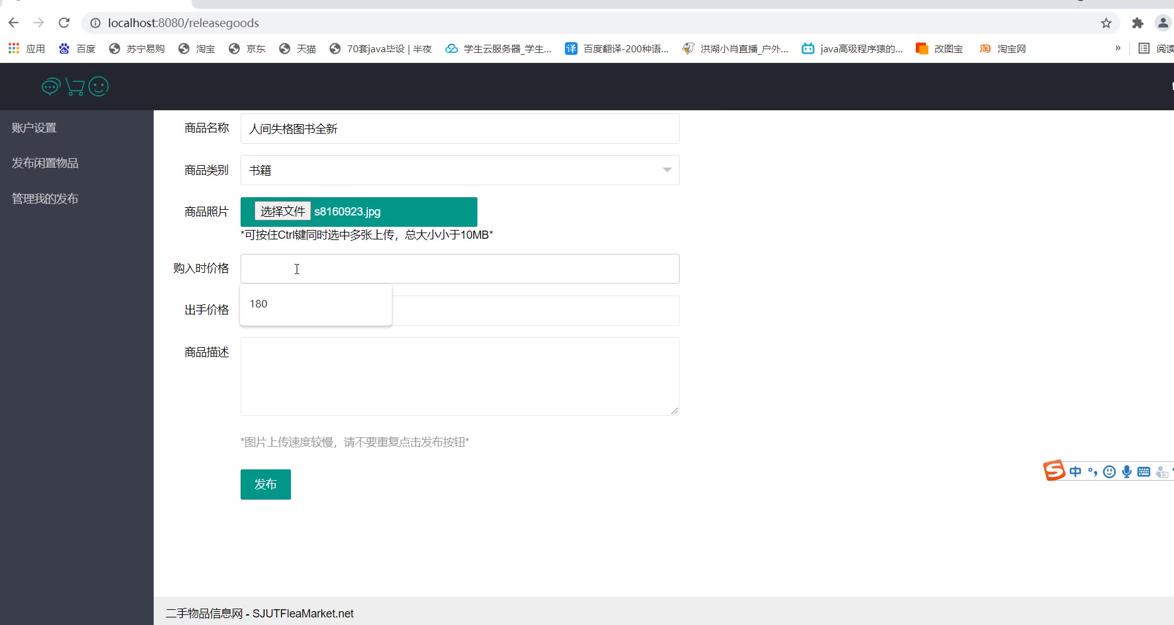Click the Sogou microphone voice input icon

pyautogui.click(x=1127, y=472)
